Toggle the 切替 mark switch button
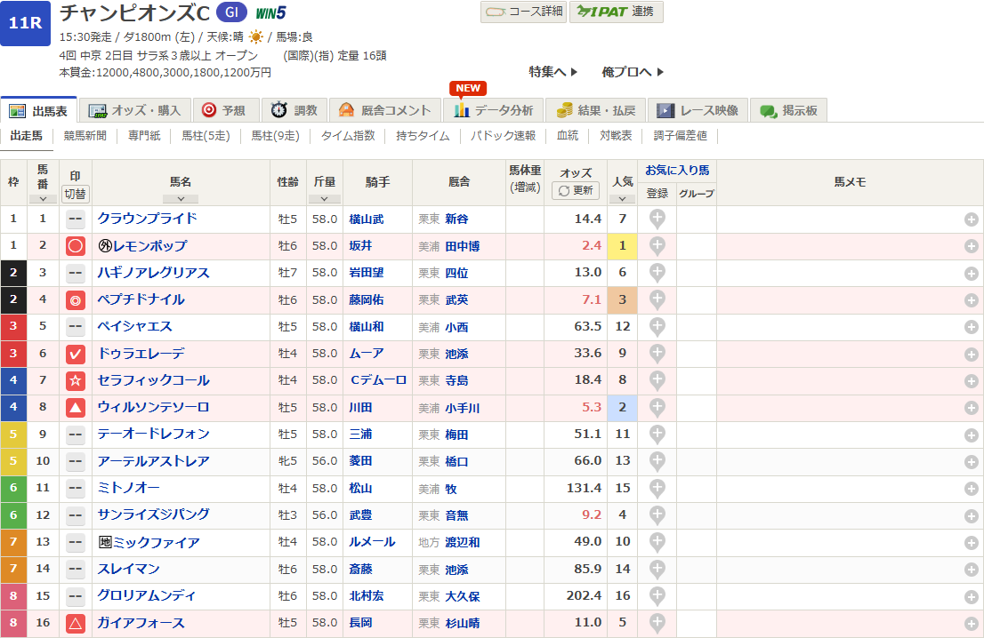The image size is (984, 638). (76, 193)
